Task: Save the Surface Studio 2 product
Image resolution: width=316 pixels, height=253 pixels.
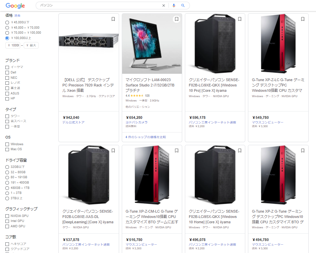Action: pyautogui.click(x=176, y=19)
